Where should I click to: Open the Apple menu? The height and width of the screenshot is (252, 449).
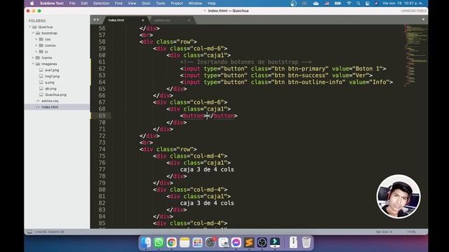(32, 3)
